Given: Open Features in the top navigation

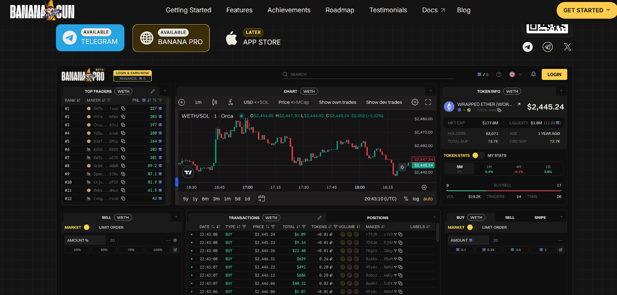Looking at the screenshot, I should [239, 10].
